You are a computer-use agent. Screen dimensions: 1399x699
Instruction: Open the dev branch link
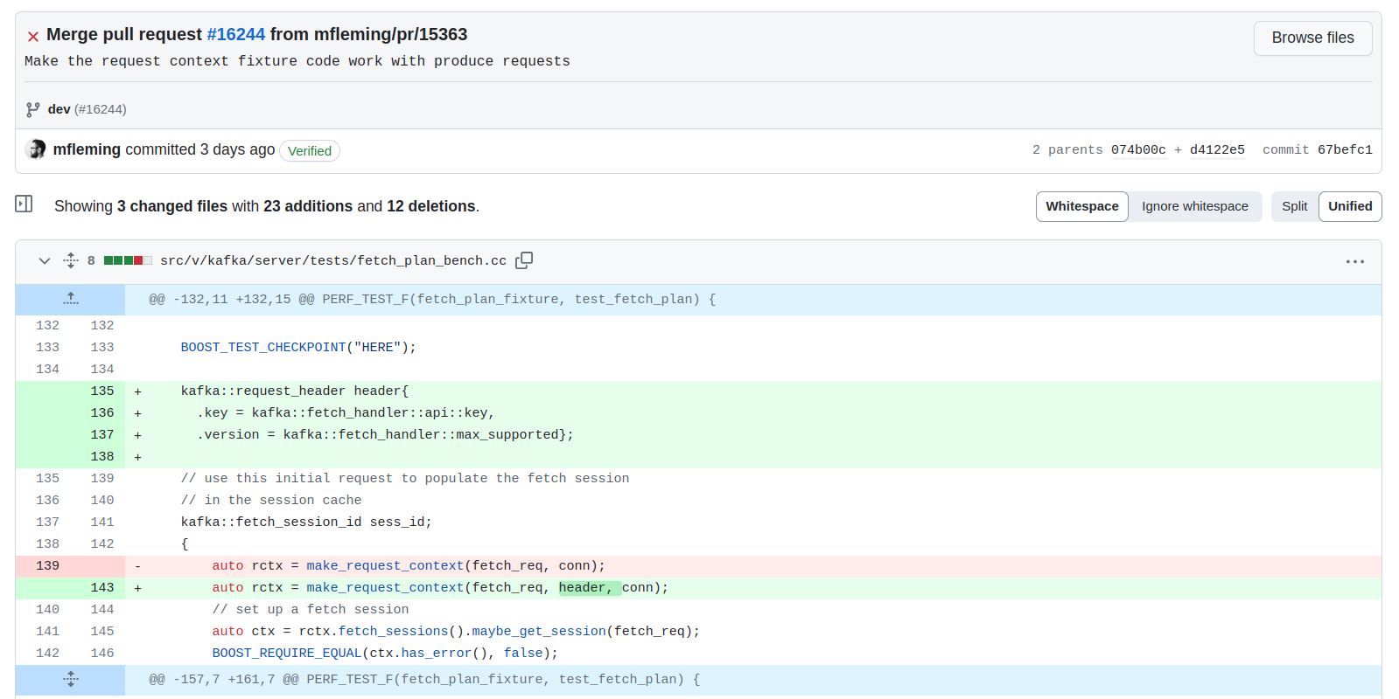point(59,109)
